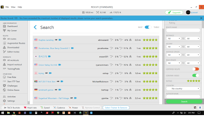Click the ANT dongle icon near Bluetooth

[195, 108]
